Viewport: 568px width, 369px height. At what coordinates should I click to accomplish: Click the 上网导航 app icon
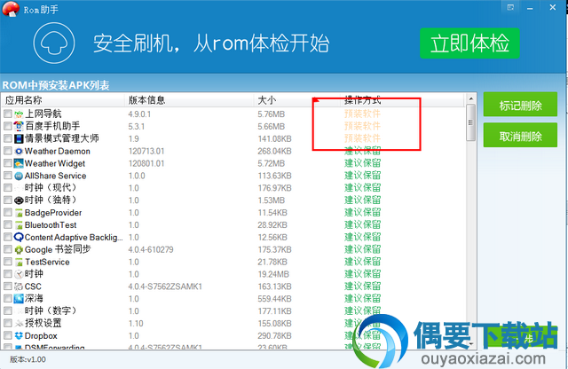(19, 114)
